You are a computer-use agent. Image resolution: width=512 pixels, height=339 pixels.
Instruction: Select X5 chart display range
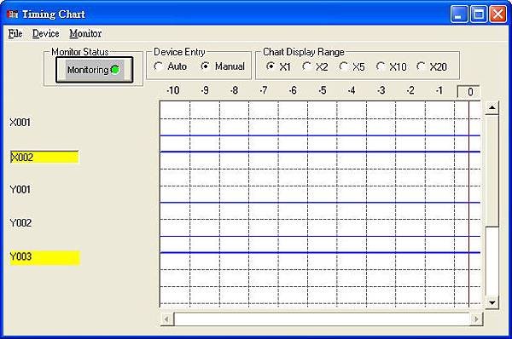point(352,66)
